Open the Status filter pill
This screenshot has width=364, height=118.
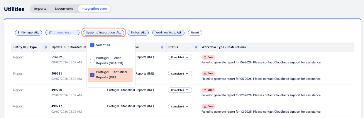click(138, 33)
